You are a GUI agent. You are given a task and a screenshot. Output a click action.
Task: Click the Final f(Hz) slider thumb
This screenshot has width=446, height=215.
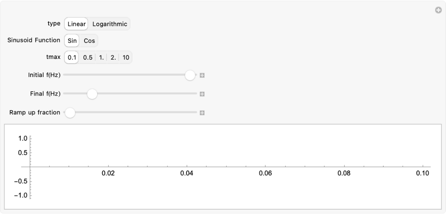point(92,94)
